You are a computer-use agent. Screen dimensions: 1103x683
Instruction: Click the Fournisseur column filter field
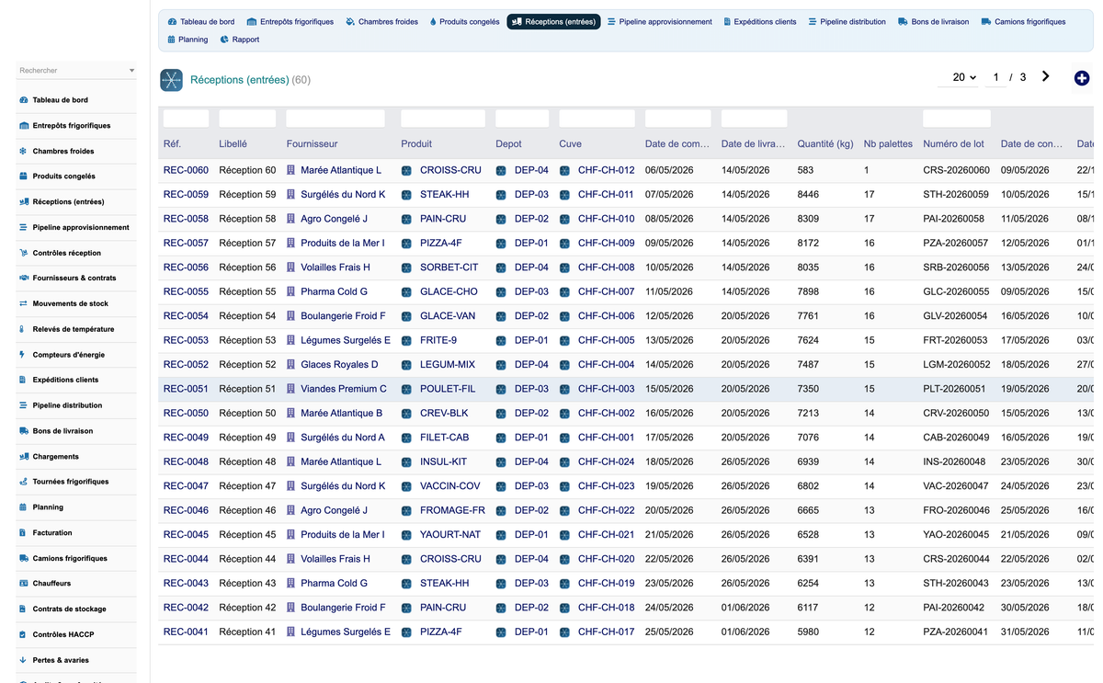(335, 119)
